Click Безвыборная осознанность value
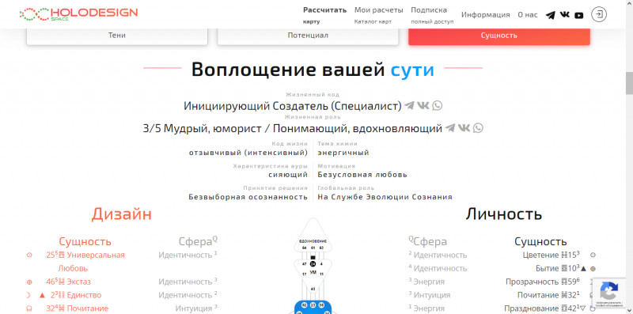 click(x=248, y=197)
